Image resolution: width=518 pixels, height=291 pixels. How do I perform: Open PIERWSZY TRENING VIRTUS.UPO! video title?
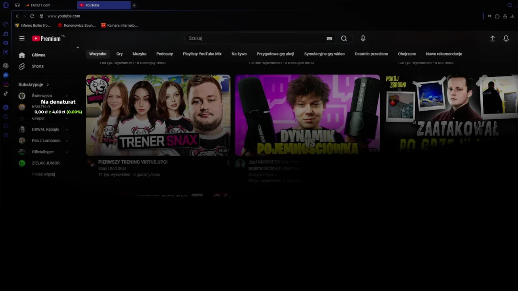[x=133, y=162]
